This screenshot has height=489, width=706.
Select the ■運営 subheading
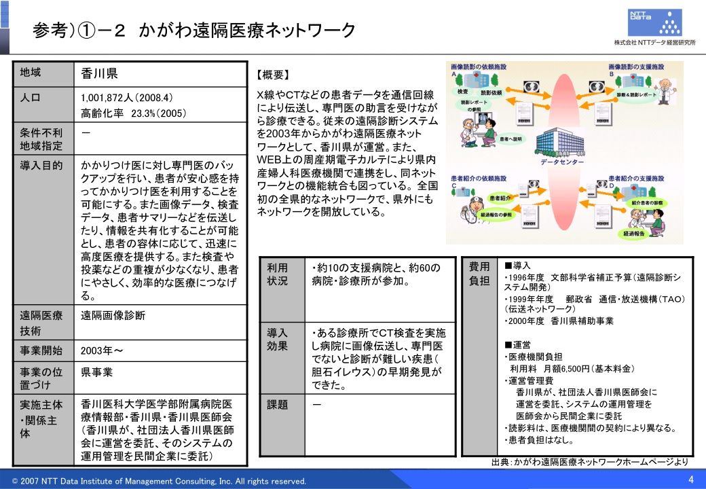[518, 345]
